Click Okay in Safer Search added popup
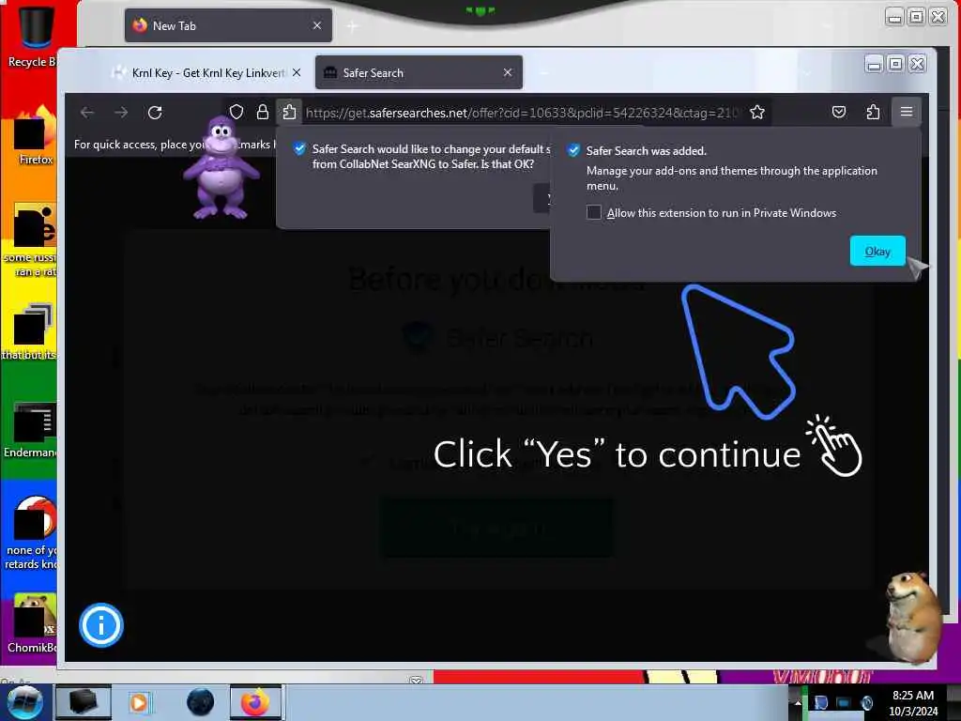This screenshot has height=721, width=961. coord(877,251)
